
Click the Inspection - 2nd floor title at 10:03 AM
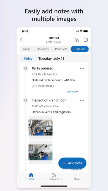pyautogui.click(x=49, y=100)
